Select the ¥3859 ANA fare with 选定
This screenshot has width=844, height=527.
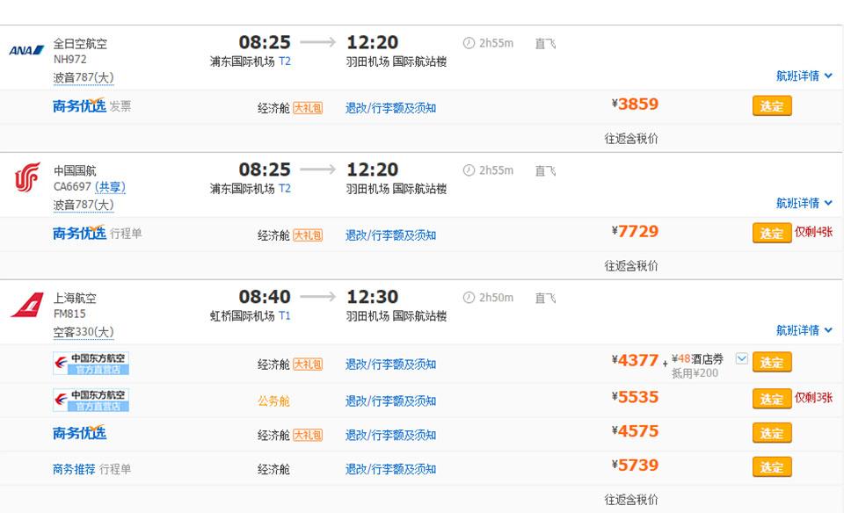point(772,106)
